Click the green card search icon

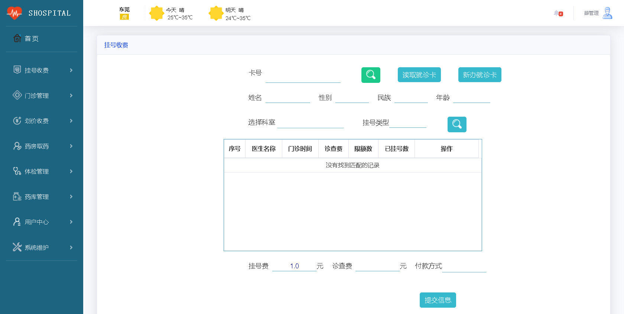pyautogui.click(x=371, y=75)
